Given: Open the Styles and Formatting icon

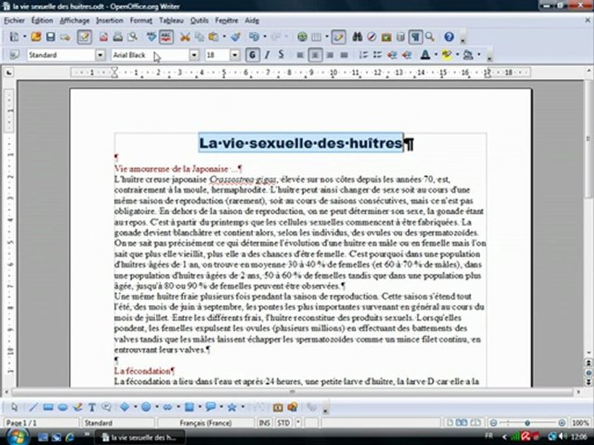Looking at the screenshot, I should click(x=14, y=55).
